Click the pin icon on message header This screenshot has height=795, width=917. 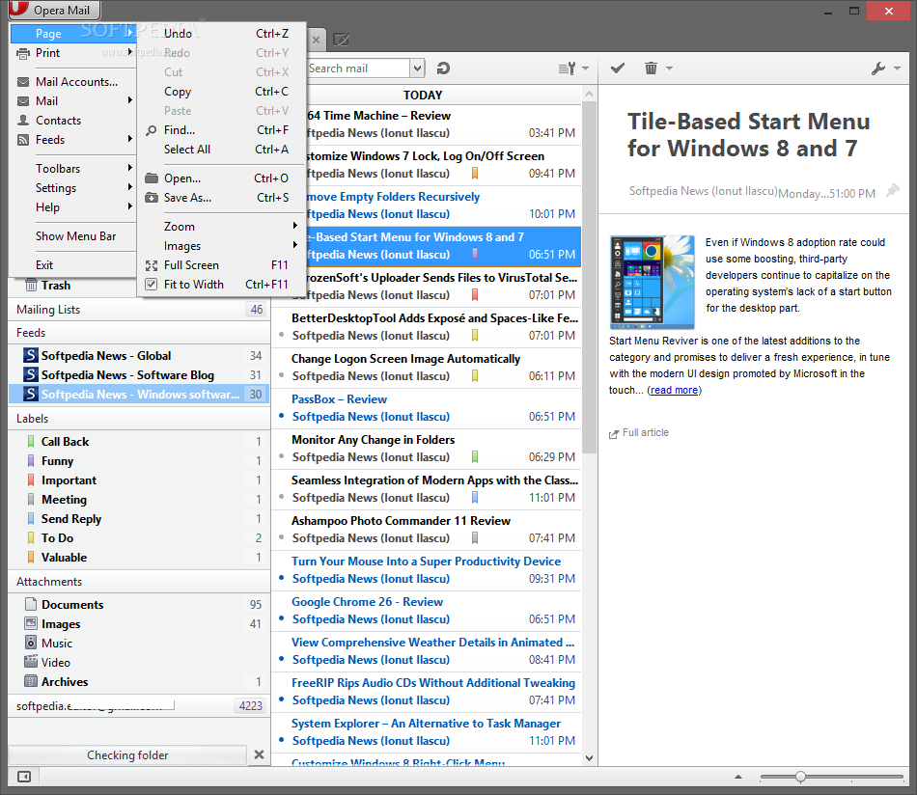tap(892, 191)
